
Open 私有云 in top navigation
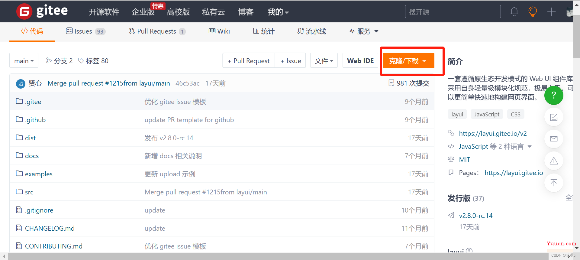coord(214,12)
